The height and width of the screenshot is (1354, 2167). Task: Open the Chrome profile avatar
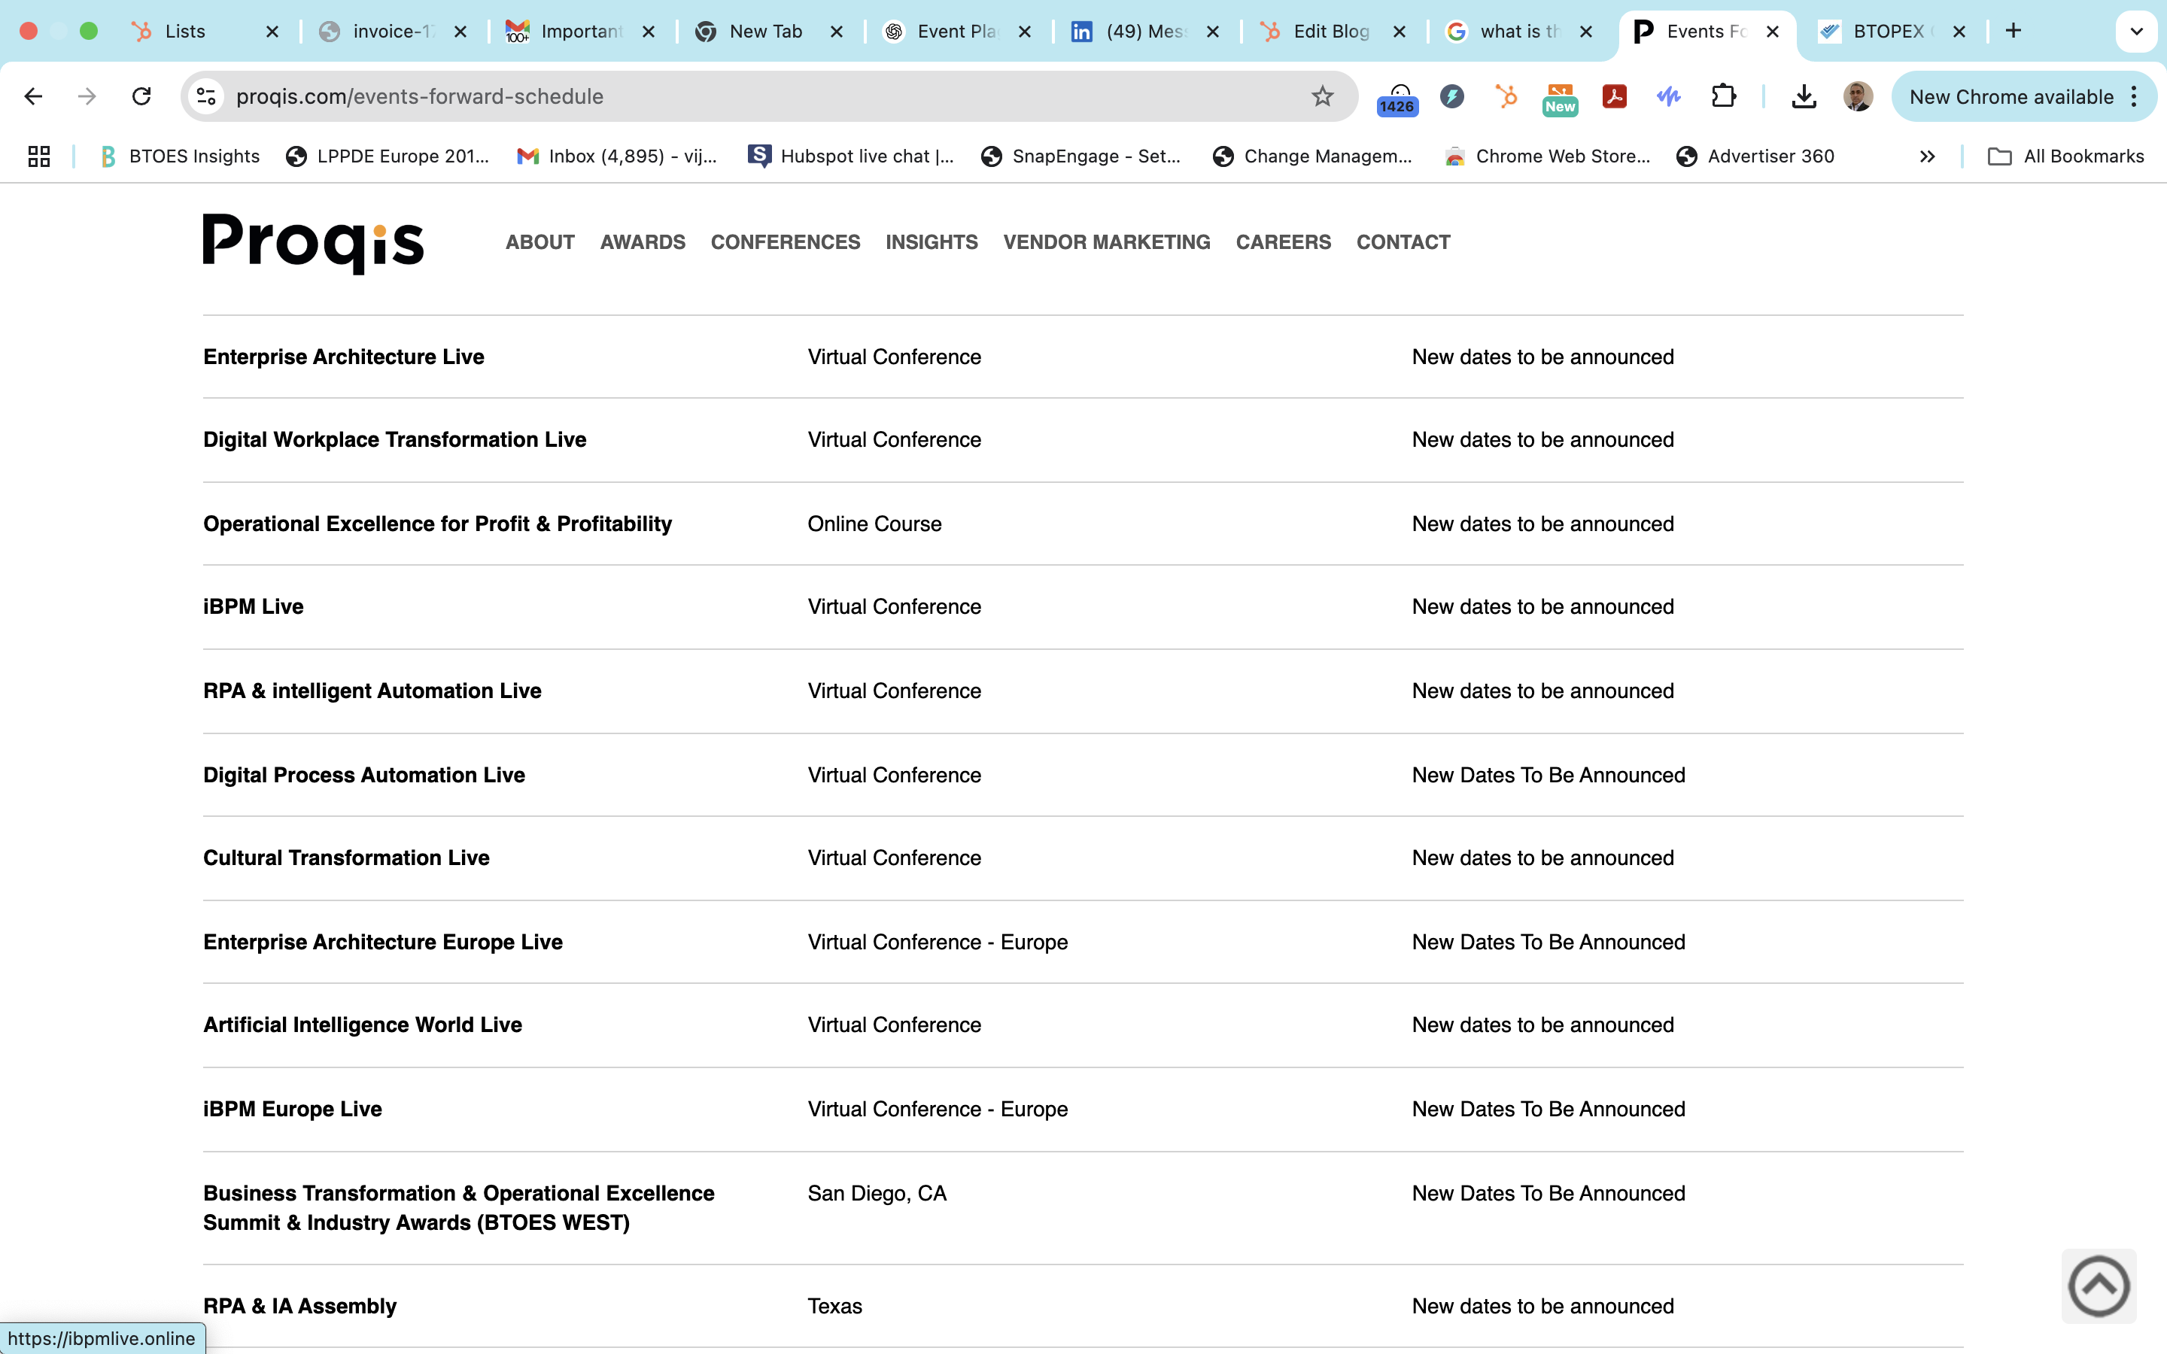pyautogui.click(x=1857, y=97)
